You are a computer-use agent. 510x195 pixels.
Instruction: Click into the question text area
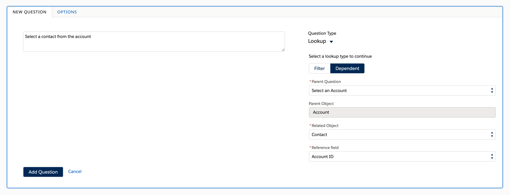coord(154,41)
